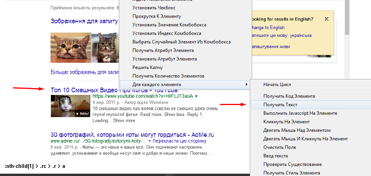The height and width of the screenshot is (176, 371).
Task: Click 'Change to English' link
Action: tap(268, 28)
